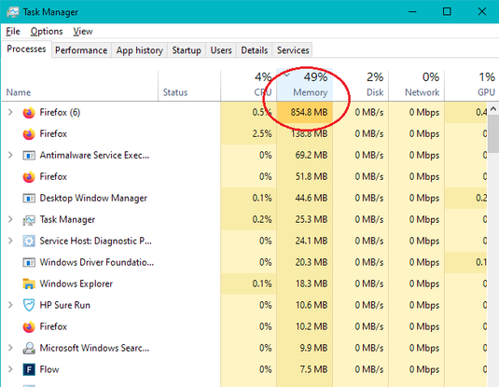Click the 9.9 MB memory value
The width and height of the screenshot is (499, 387).
click(x=313, y=348)
